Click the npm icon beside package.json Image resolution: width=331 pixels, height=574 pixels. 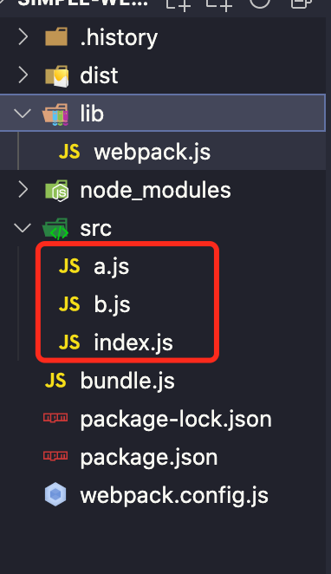tap(55, 456)
